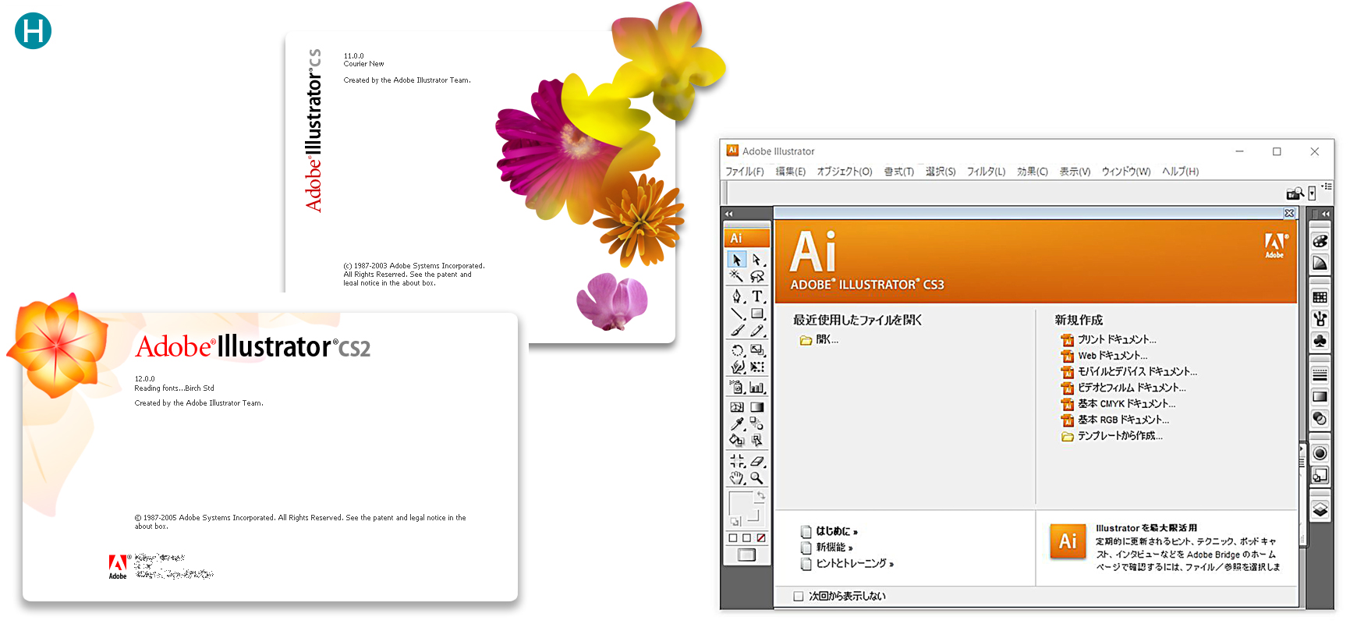Select the Line Segment tool
Image resolution: width=1357 pixels, height=624 pixels.
(x=737, y=314)
